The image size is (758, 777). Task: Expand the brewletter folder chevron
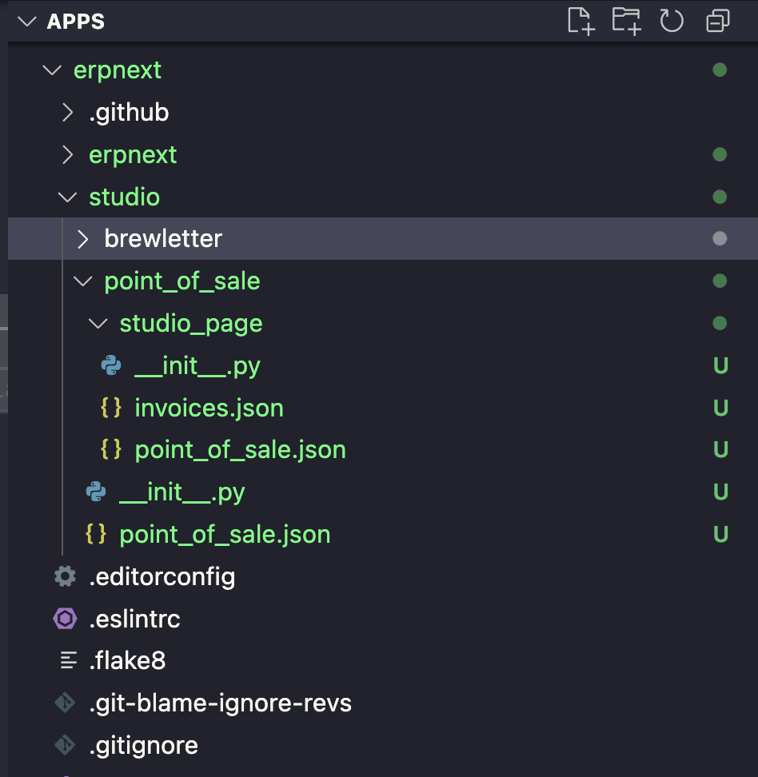pos(83,239)
